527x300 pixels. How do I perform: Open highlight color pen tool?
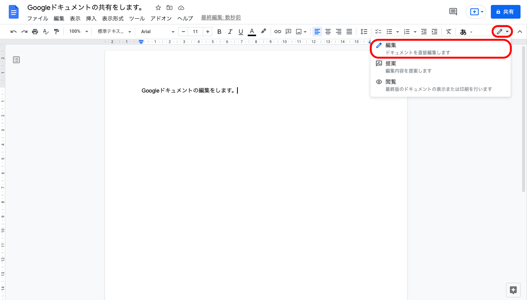[x=263, y=32]
